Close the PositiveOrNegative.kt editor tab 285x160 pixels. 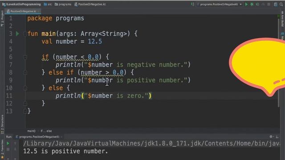39,12
